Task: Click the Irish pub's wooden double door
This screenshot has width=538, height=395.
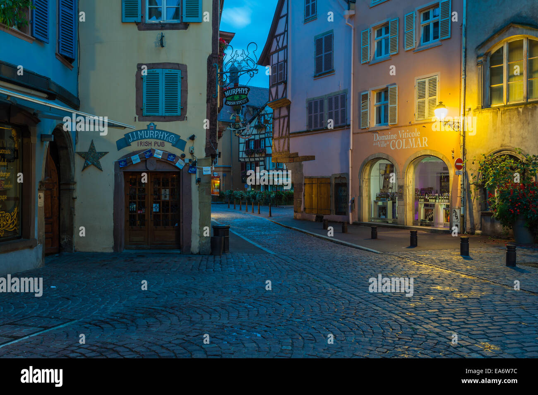Action: coord(152,210)
